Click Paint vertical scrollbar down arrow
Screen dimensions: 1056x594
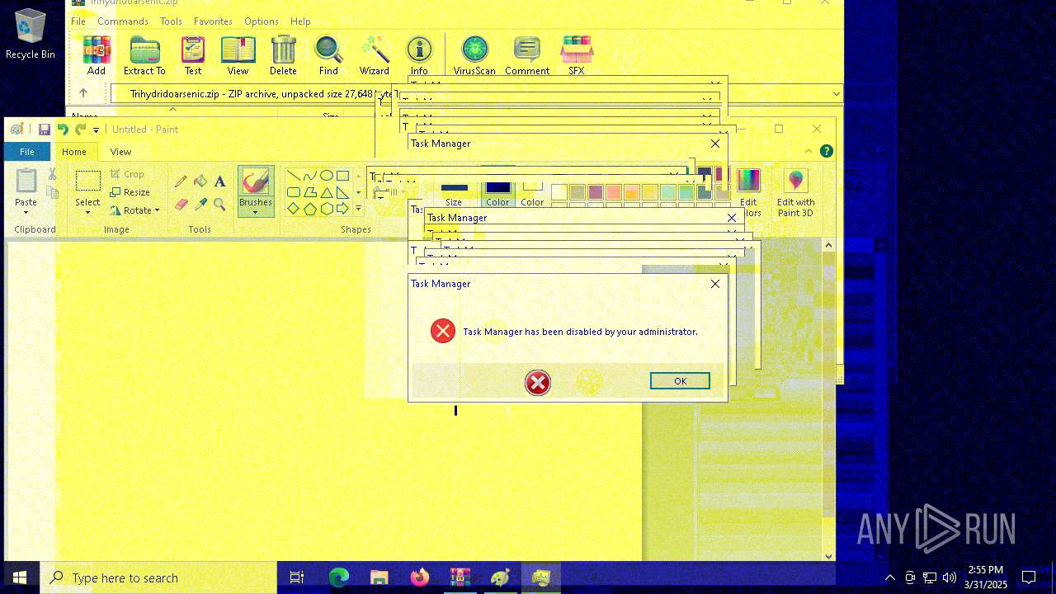tap(828, 557)
